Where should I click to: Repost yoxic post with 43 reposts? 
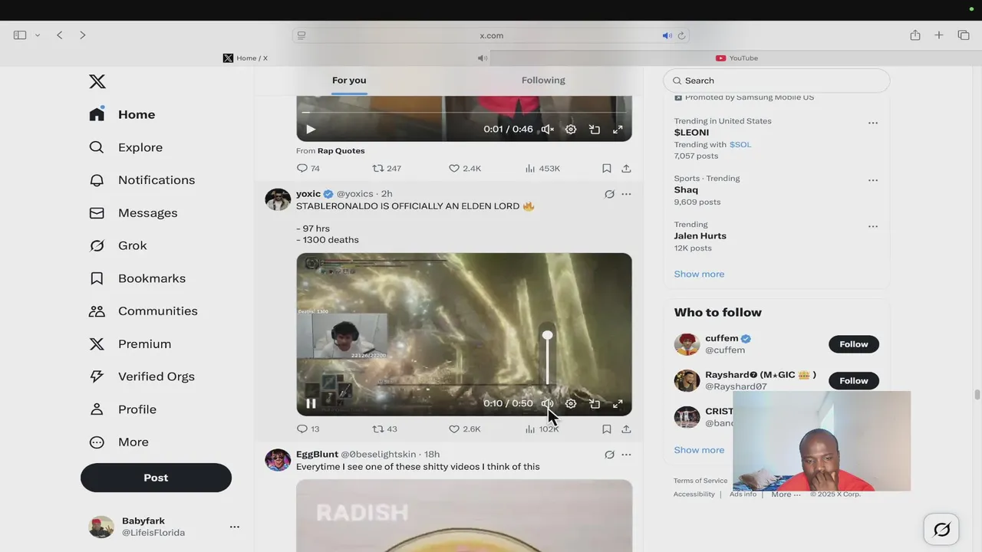tap(384, 429)
